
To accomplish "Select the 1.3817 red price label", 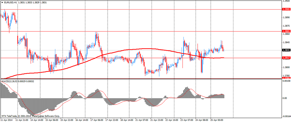I will [x=286, y=58].
